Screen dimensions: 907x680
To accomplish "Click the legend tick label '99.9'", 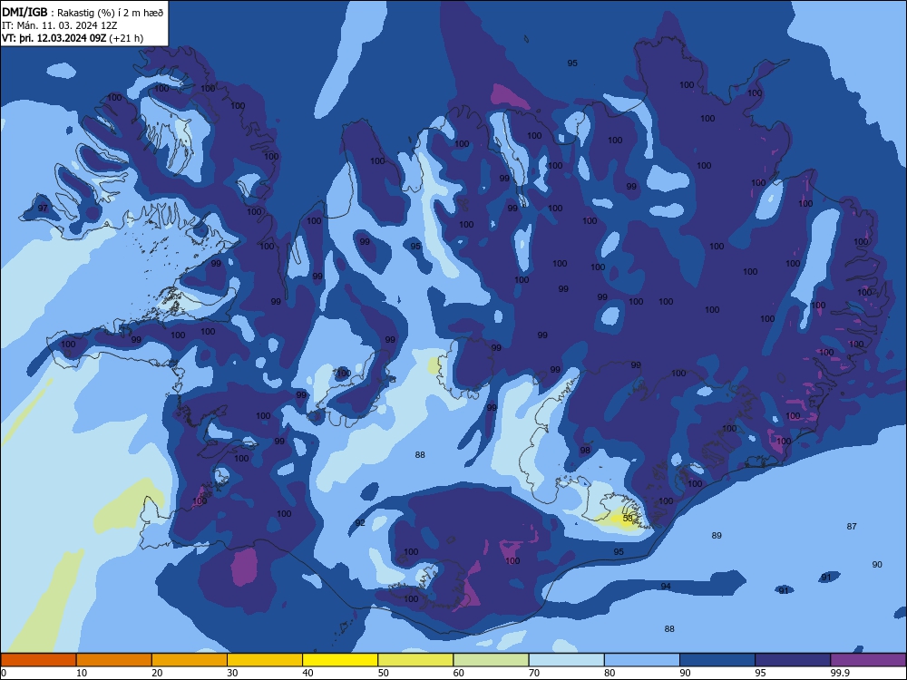I will [841, 673].
